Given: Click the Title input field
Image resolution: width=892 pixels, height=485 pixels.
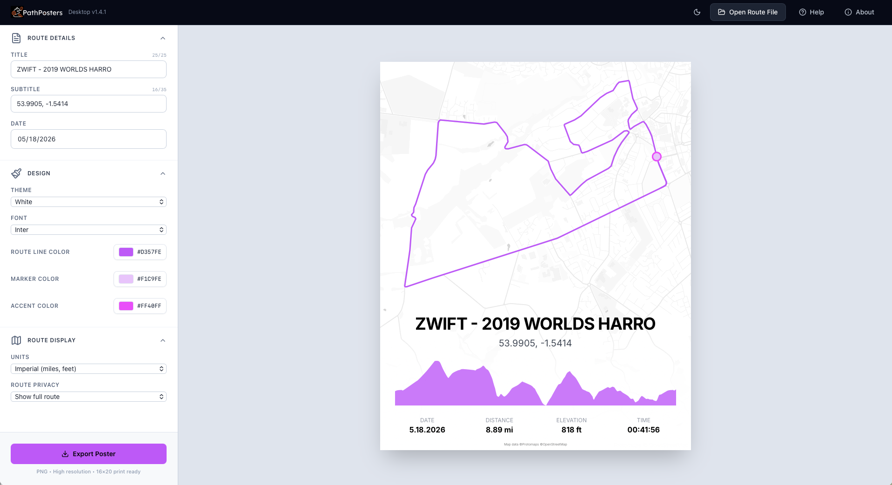Looking at the screenshot, I should tap(88, 69).
